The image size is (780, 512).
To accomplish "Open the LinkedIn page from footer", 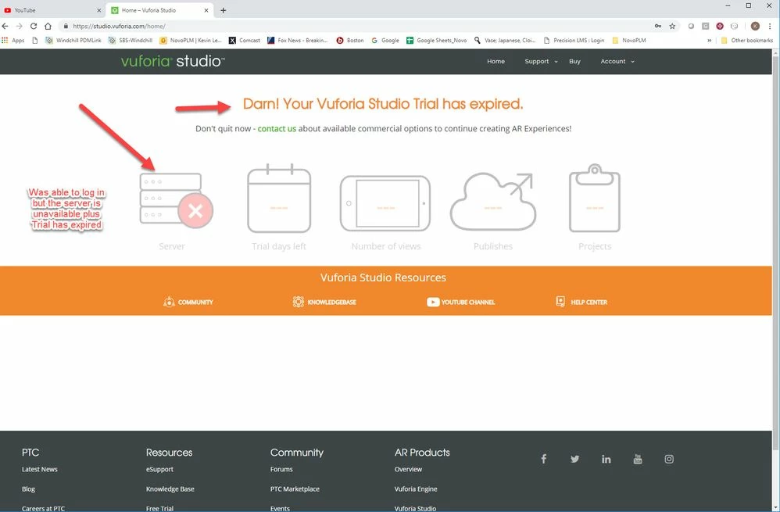I will click(606, 459).
